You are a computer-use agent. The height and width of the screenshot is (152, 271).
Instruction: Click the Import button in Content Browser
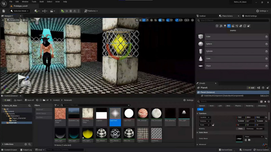tap(18, 100)
